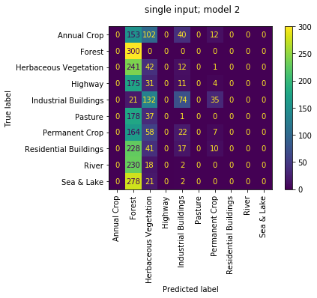The image size is (317, 298).
Task: Click the Herbaceous Vegetation y-axis label
Action: click(59, 67)
